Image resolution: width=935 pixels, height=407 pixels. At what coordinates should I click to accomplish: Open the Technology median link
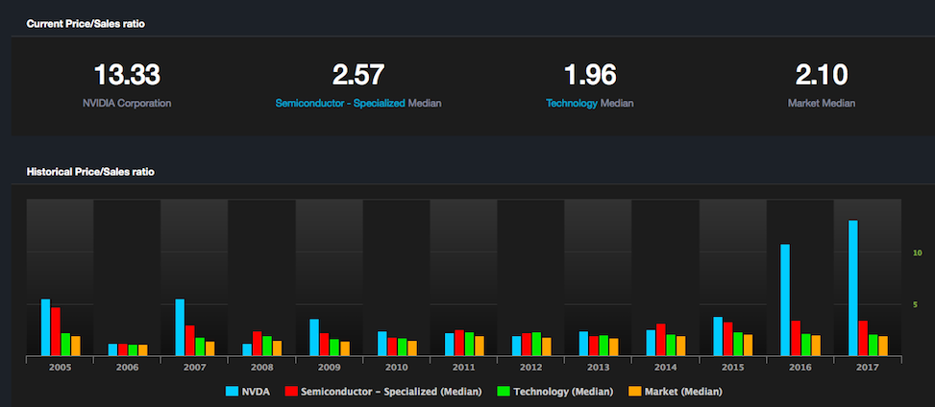[572, 103]
